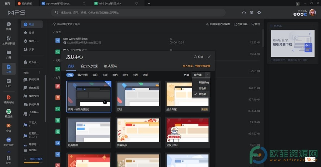Click the 应用 apps grid icon
Screen dimensions: 321x167
click(9, 158)
